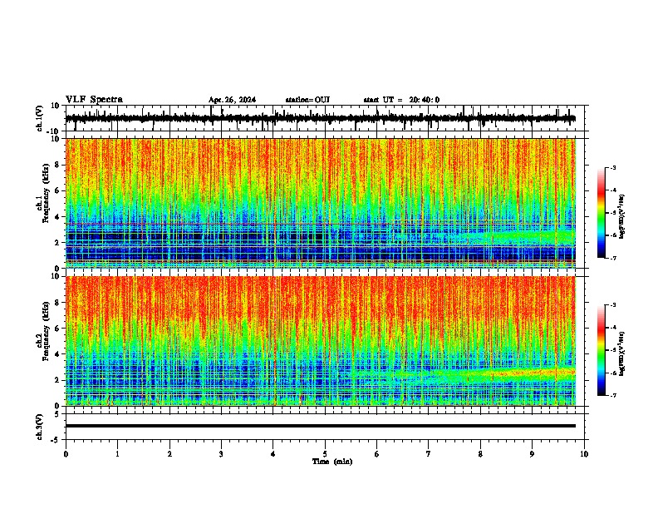Click the "station=OUI" header label

click(307, 100)
